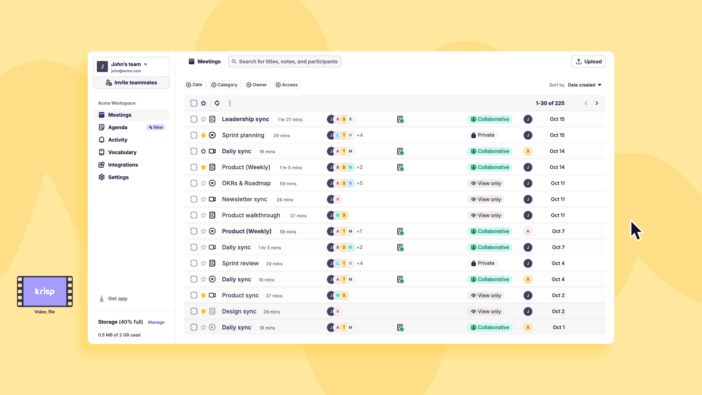Click the play icon on OKRs & Roadmap row
Image resolution: width=702 pixels, height=395 pixels.
tap(212, 183)
